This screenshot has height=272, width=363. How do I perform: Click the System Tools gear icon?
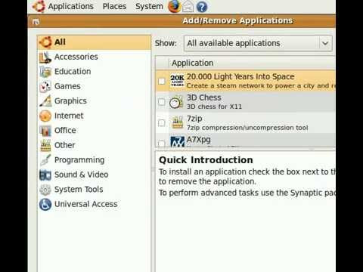click(45, 190)
